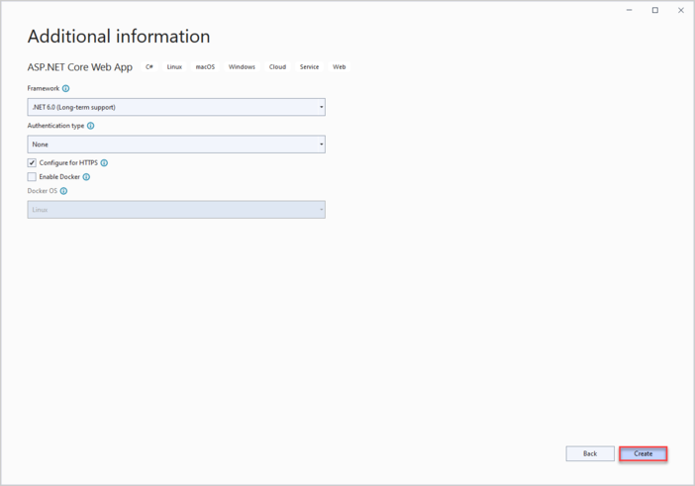This screenshot has width=695, height=486.
Task: Open the Docker OS Linux dropdown
Action: (176, 210)
